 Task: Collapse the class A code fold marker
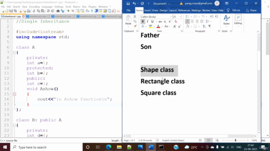click(x=14, y=52)
